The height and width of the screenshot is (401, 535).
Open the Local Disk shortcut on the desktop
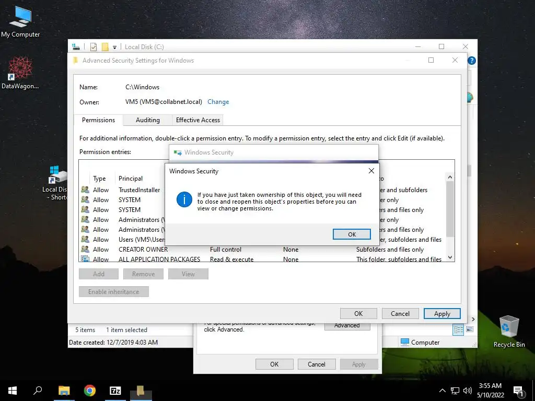tap(56, 183)
